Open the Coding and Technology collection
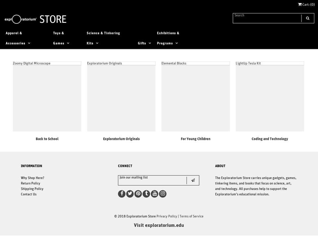 pos(270,139)
